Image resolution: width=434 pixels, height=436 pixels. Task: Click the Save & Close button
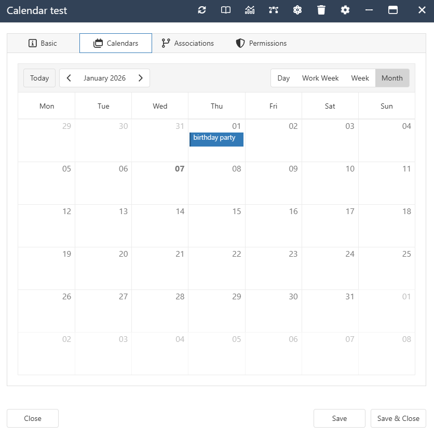point(398,418)
